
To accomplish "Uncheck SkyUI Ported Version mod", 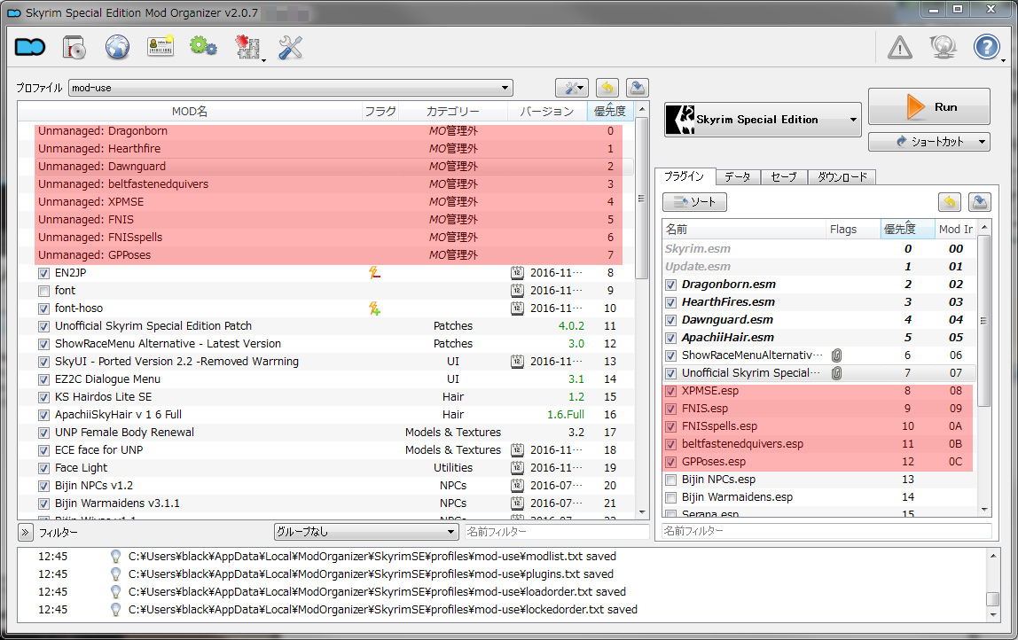I will 43,363.
